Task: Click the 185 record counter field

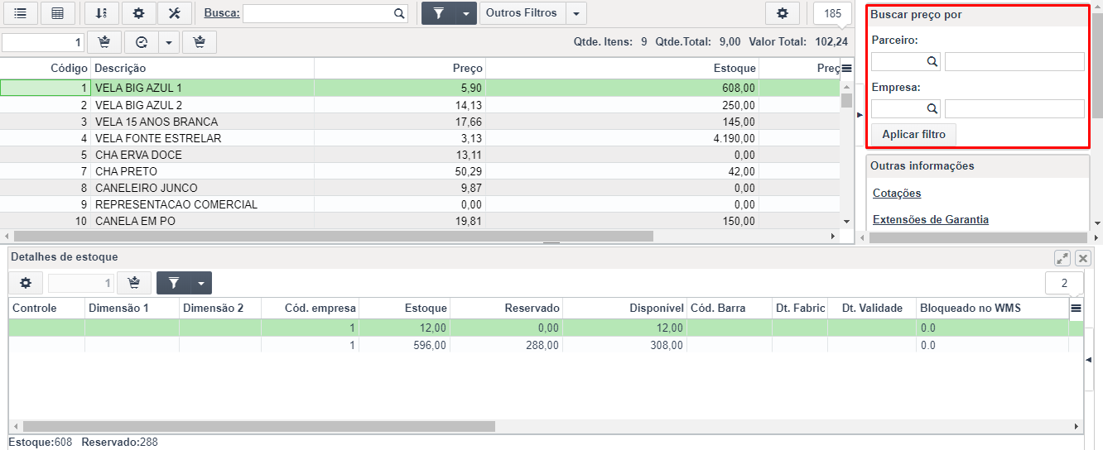Action: [x=832, y=13]
